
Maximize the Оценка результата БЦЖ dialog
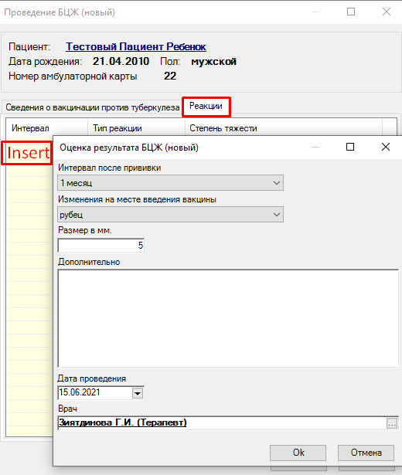click(x=350, y=147)
